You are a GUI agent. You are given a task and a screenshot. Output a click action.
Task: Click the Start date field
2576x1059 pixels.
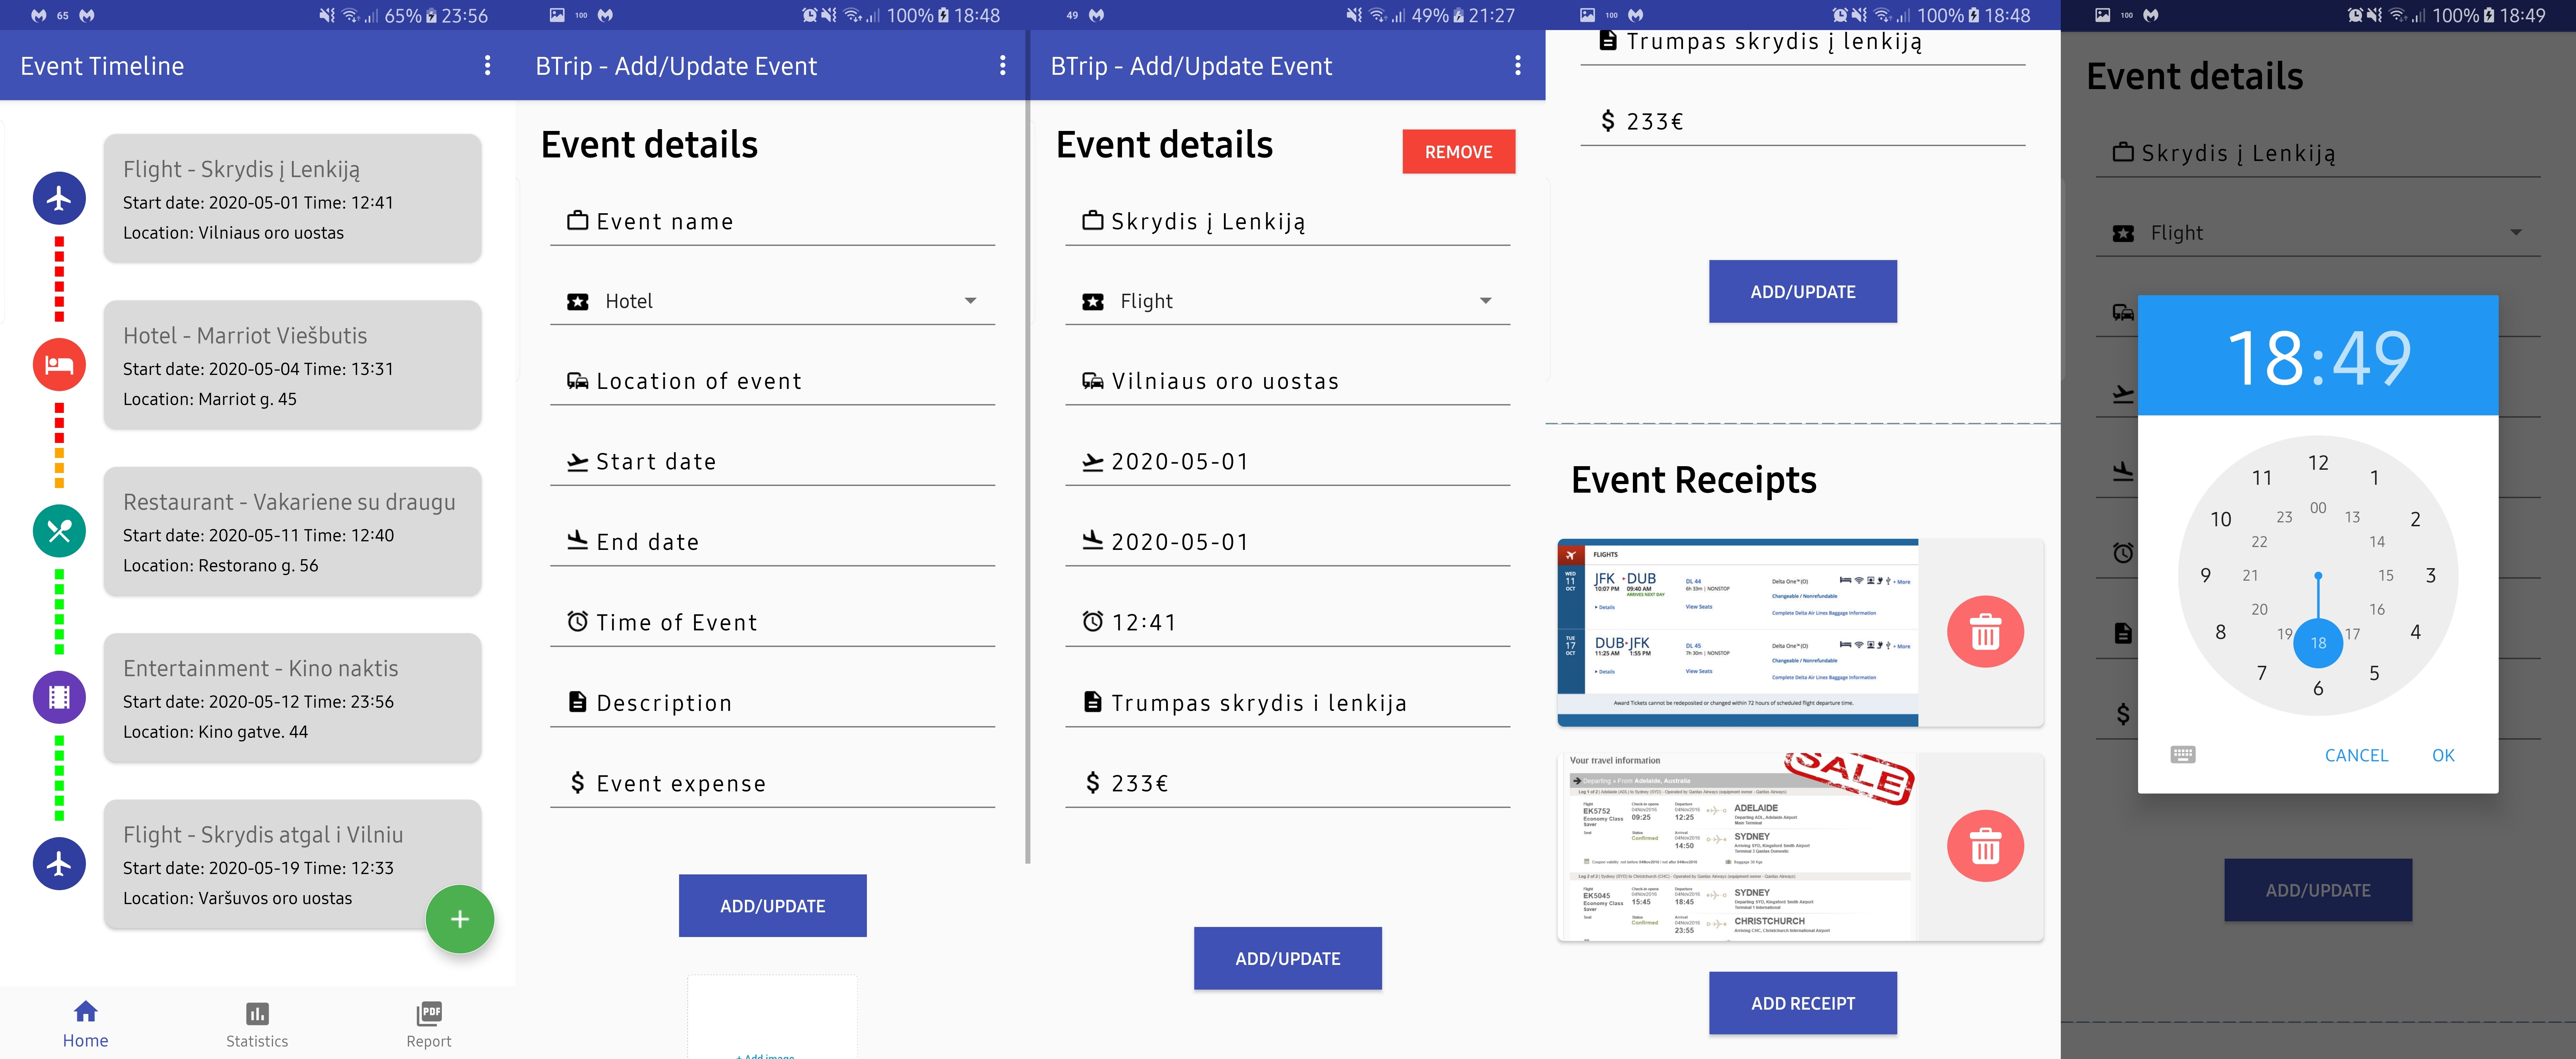772,462
